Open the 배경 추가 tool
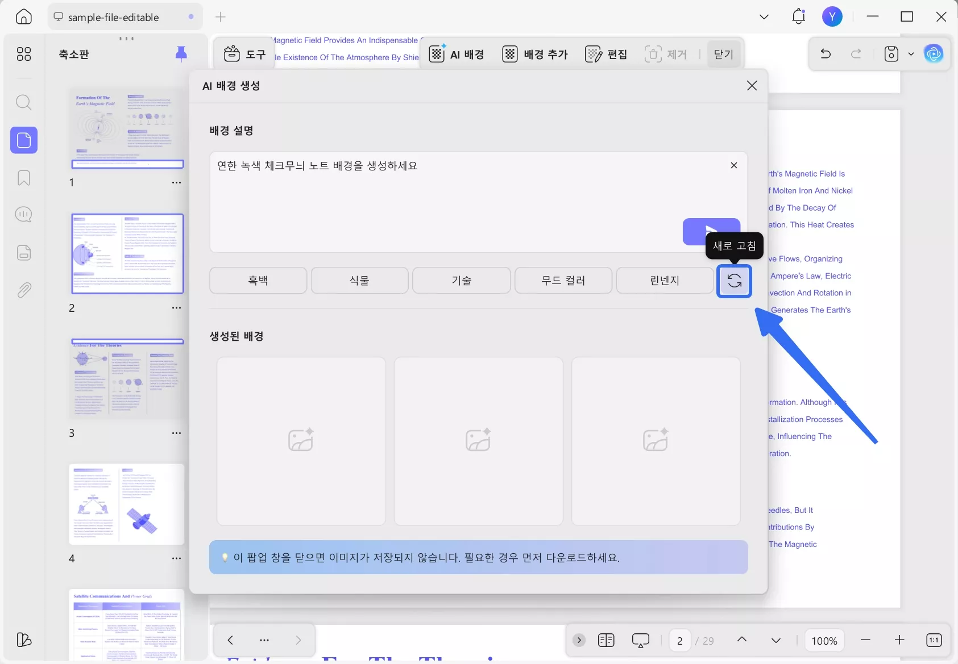958x664 pixels. click(535, 54)
